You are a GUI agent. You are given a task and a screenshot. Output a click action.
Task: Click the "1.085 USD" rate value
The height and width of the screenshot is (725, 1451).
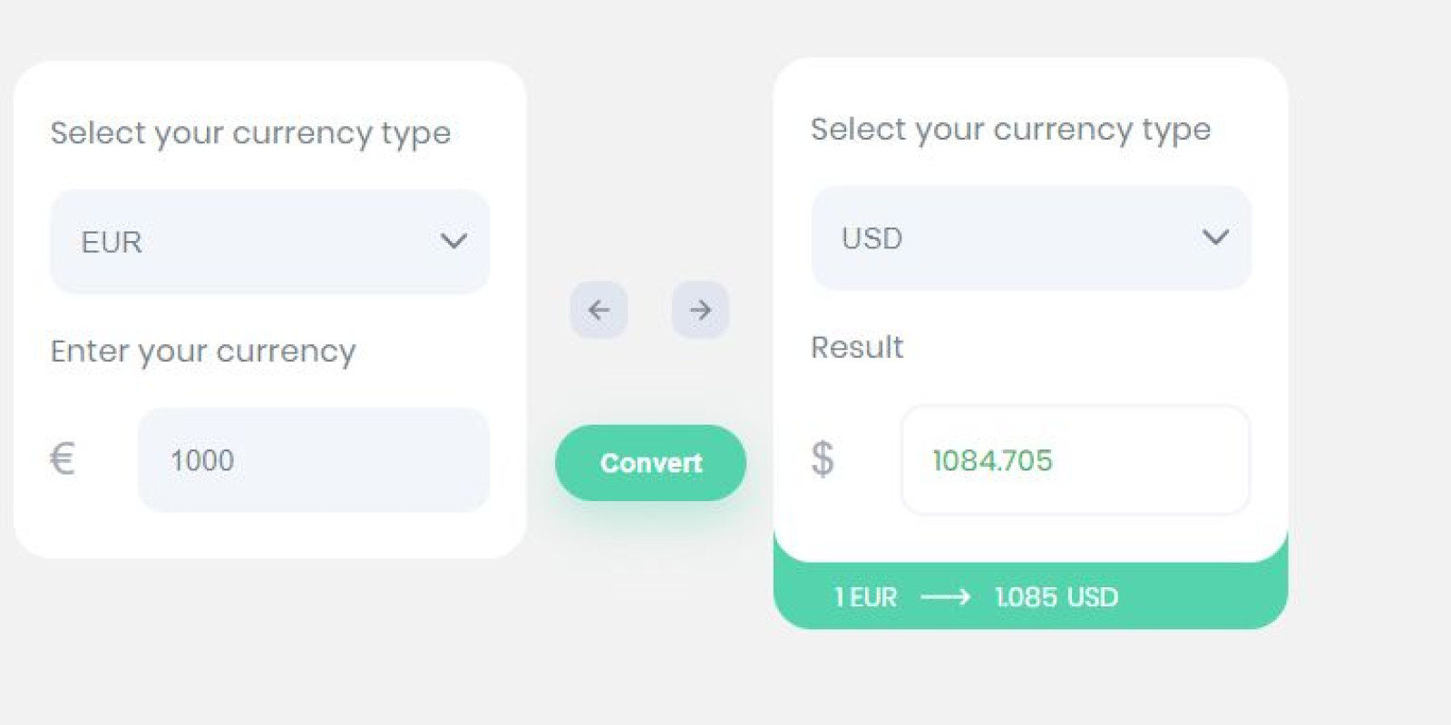tap(1057, 597)
